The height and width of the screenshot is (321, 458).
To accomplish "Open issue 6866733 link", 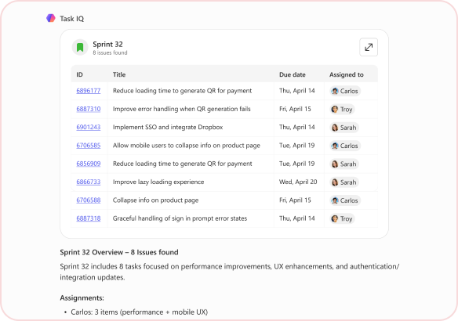I will 88,182.
